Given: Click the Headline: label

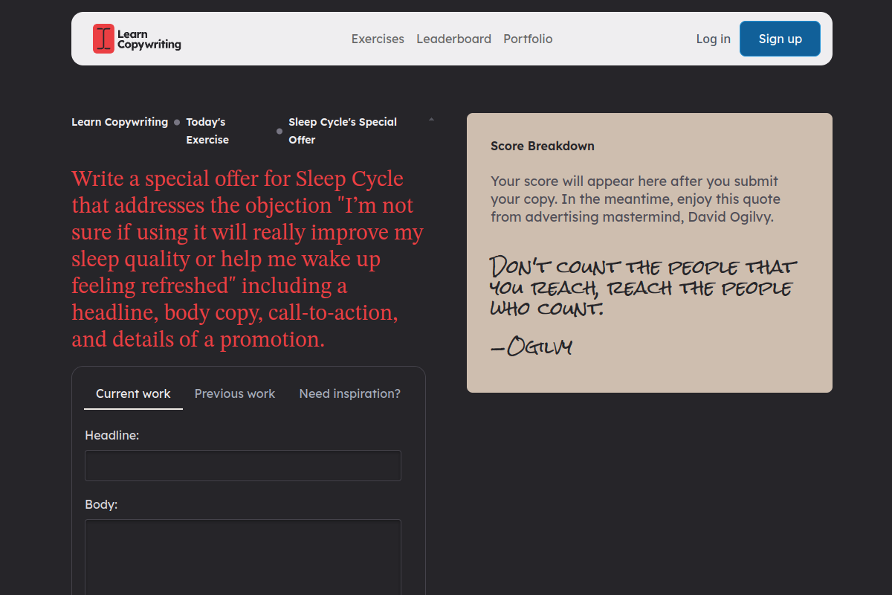Looking at the screenshot, I should point(112,435).
